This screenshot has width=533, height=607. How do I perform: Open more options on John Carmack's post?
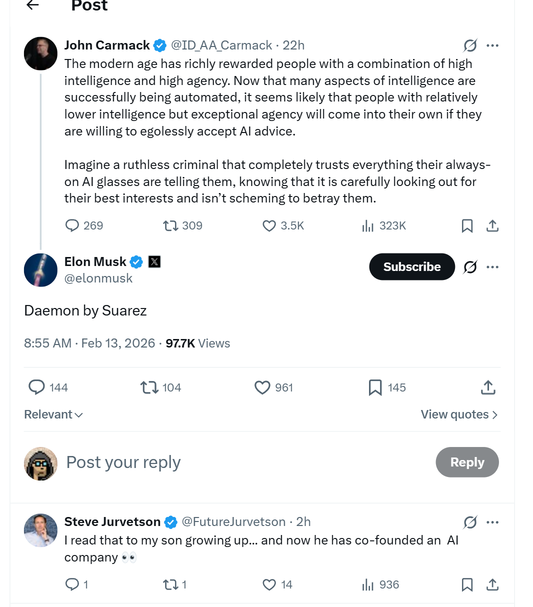[492, 45]
